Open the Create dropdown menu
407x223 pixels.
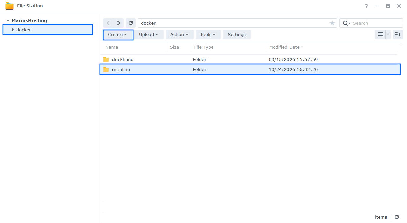pos(118,34)
